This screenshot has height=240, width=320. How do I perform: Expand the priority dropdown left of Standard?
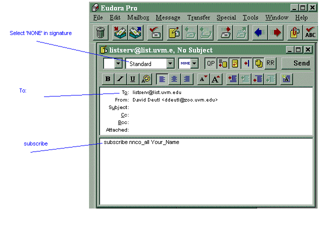click(x=118, y=63)
